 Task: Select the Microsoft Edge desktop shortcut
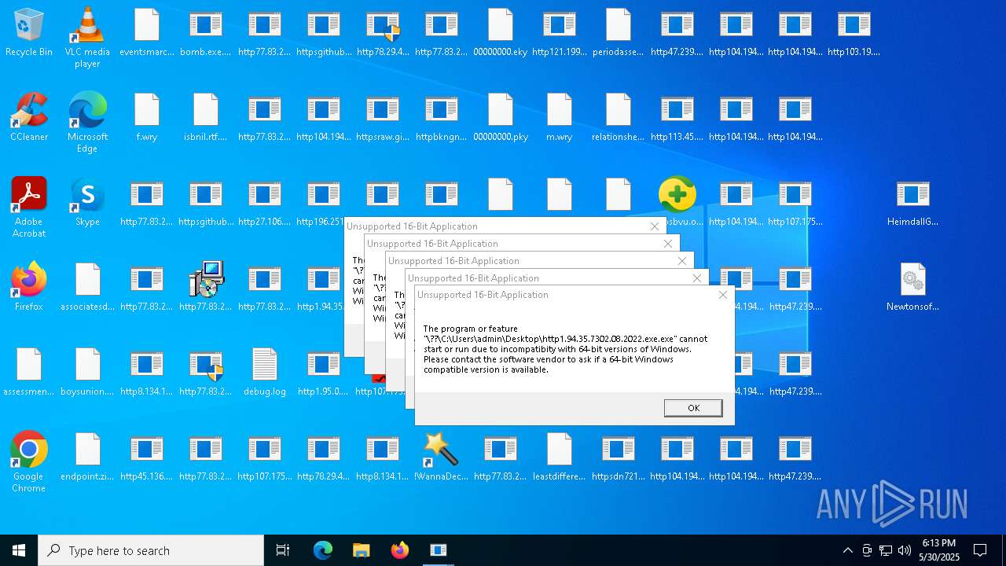click(x=87, y=123)
